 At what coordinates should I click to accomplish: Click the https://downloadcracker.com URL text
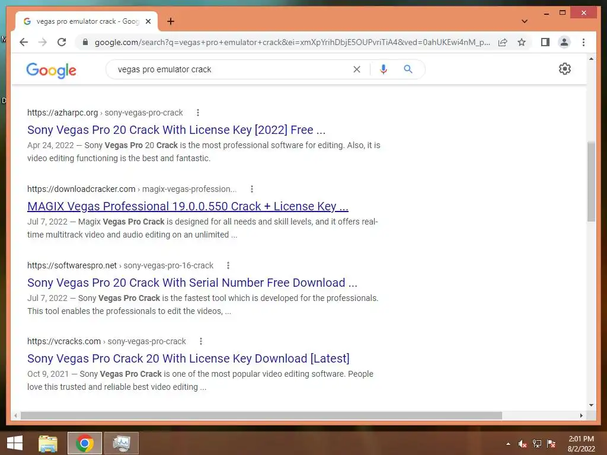click(81, 189)
